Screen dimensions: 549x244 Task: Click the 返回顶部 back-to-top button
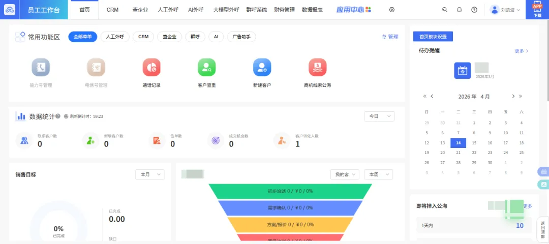click(x=543, y=229)
